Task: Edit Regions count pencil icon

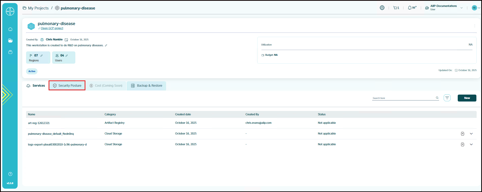Action: pos(41,55)
